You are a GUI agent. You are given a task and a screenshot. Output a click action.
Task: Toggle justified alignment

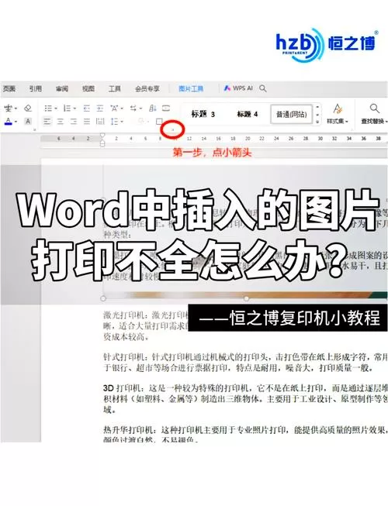pos(87,122)
